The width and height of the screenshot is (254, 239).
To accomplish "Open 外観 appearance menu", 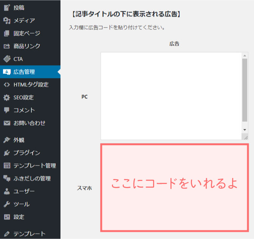I will point(30,140).
